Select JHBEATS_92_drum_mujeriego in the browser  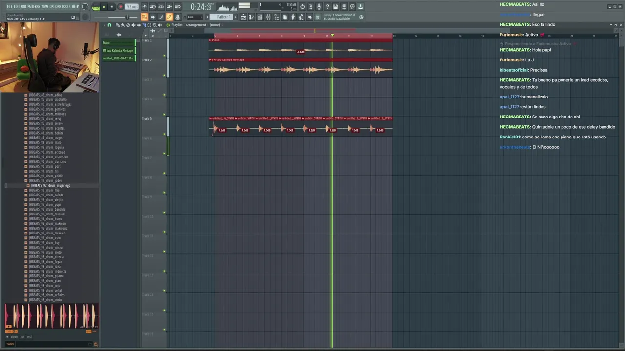(x=51, y=185)
